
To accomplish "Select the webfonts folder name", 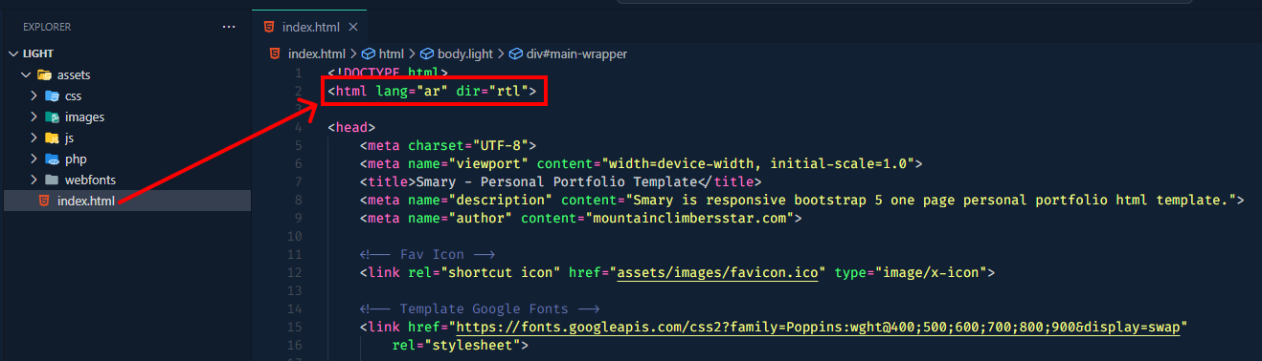I will pyautogui.click(x=90, y=180).
